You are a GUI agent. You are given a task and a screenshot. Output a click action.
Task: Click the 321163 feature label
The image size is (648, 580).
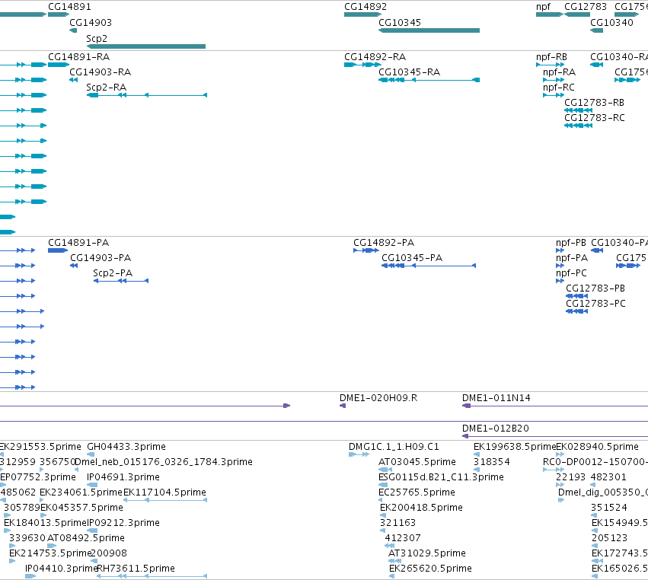click(397, 523)
